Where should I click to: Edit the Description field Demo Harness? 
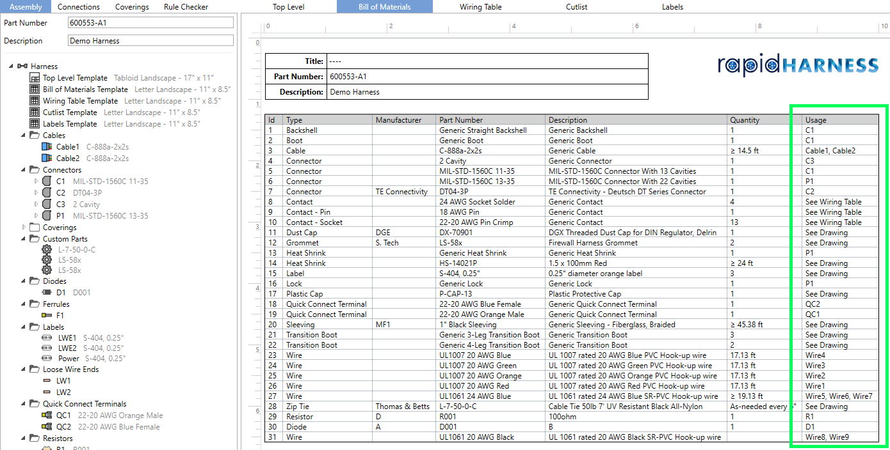pyautogui.click(x=150, y=41)
